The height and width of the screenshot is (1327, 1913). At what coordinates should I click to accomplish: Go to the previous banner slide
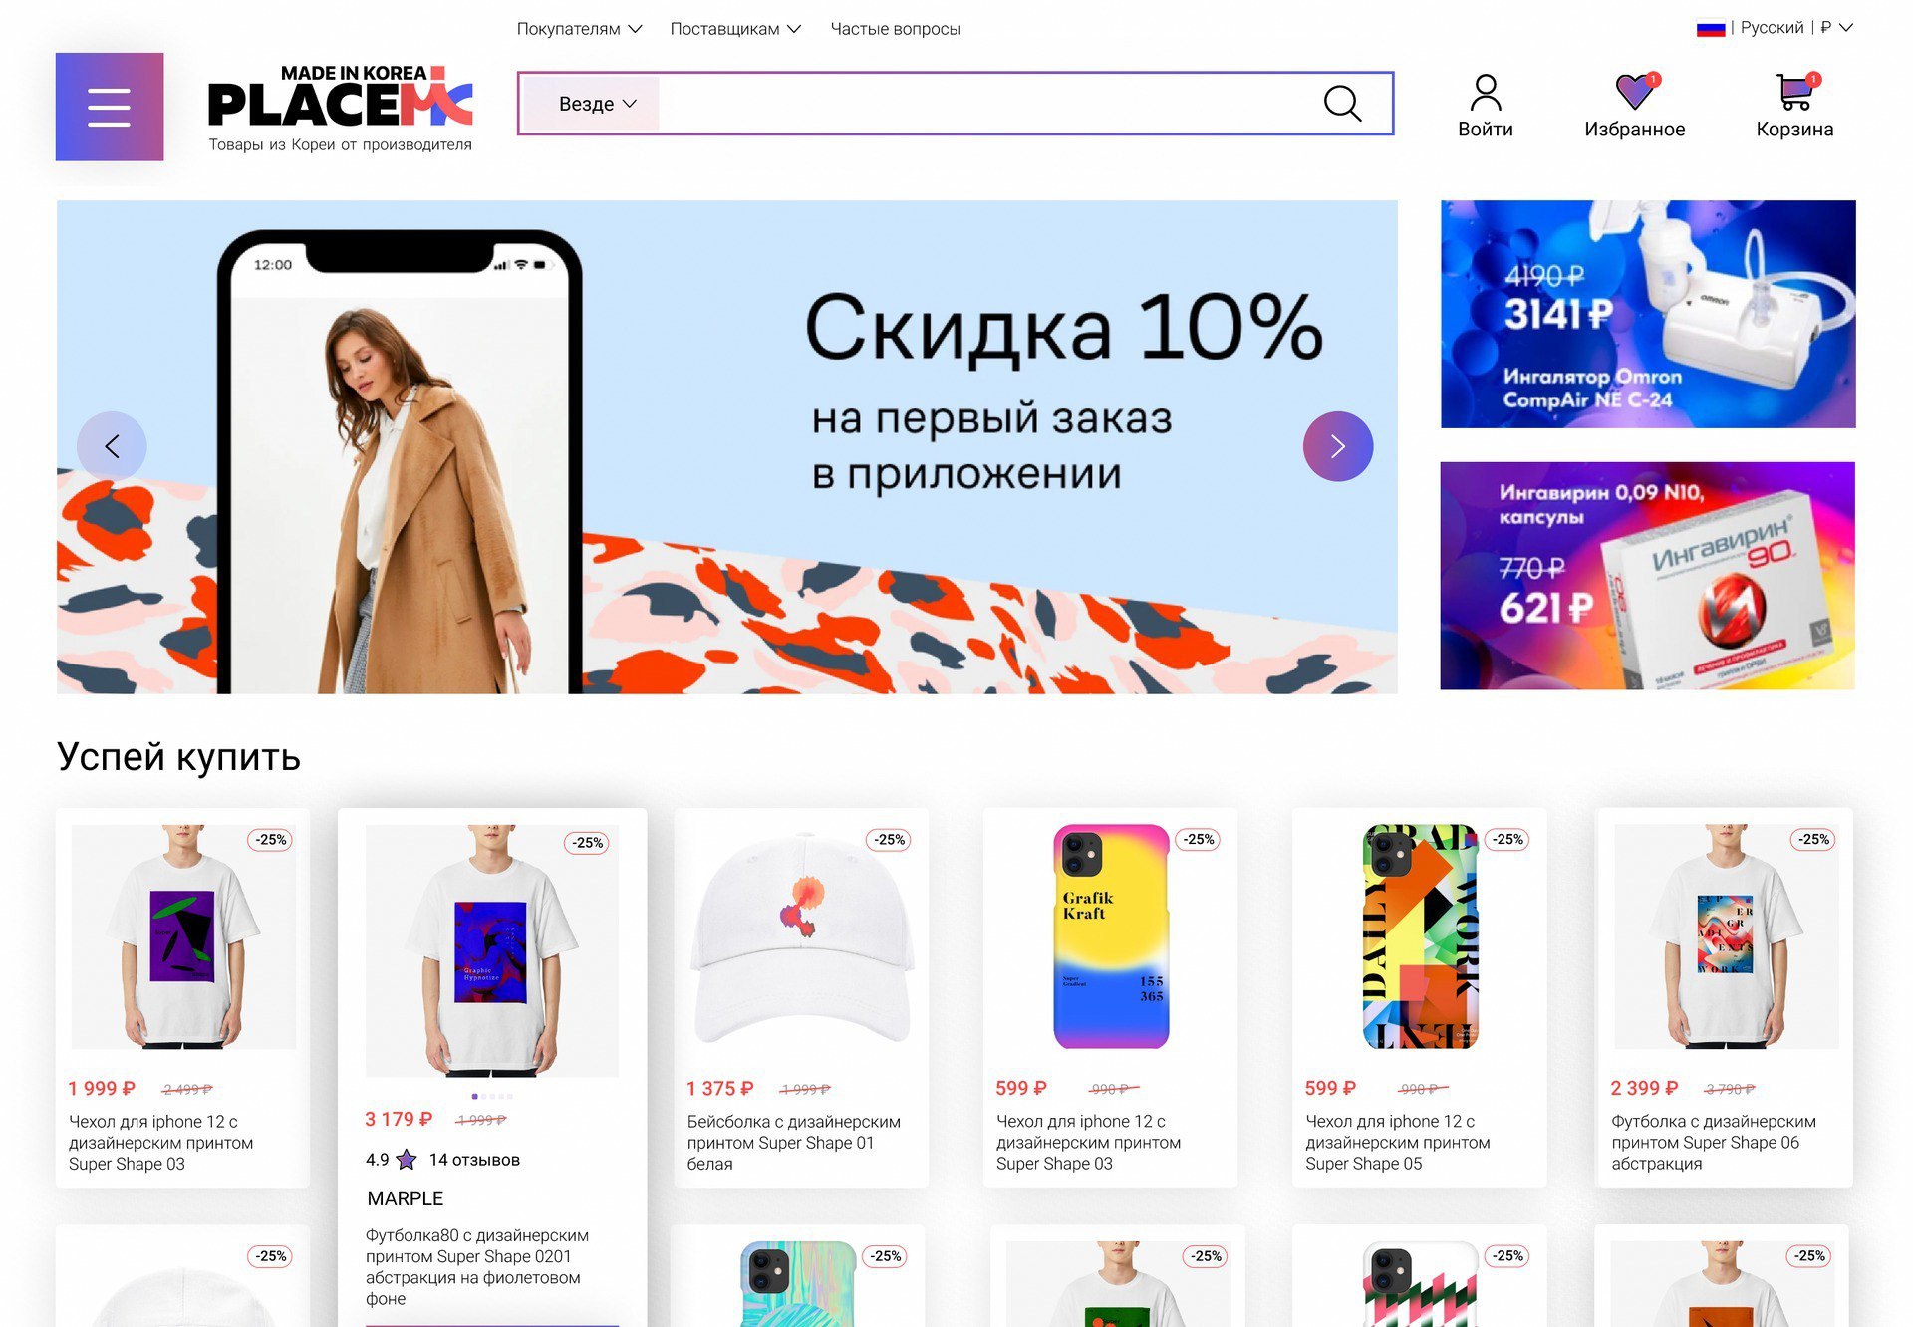[112, 446]
